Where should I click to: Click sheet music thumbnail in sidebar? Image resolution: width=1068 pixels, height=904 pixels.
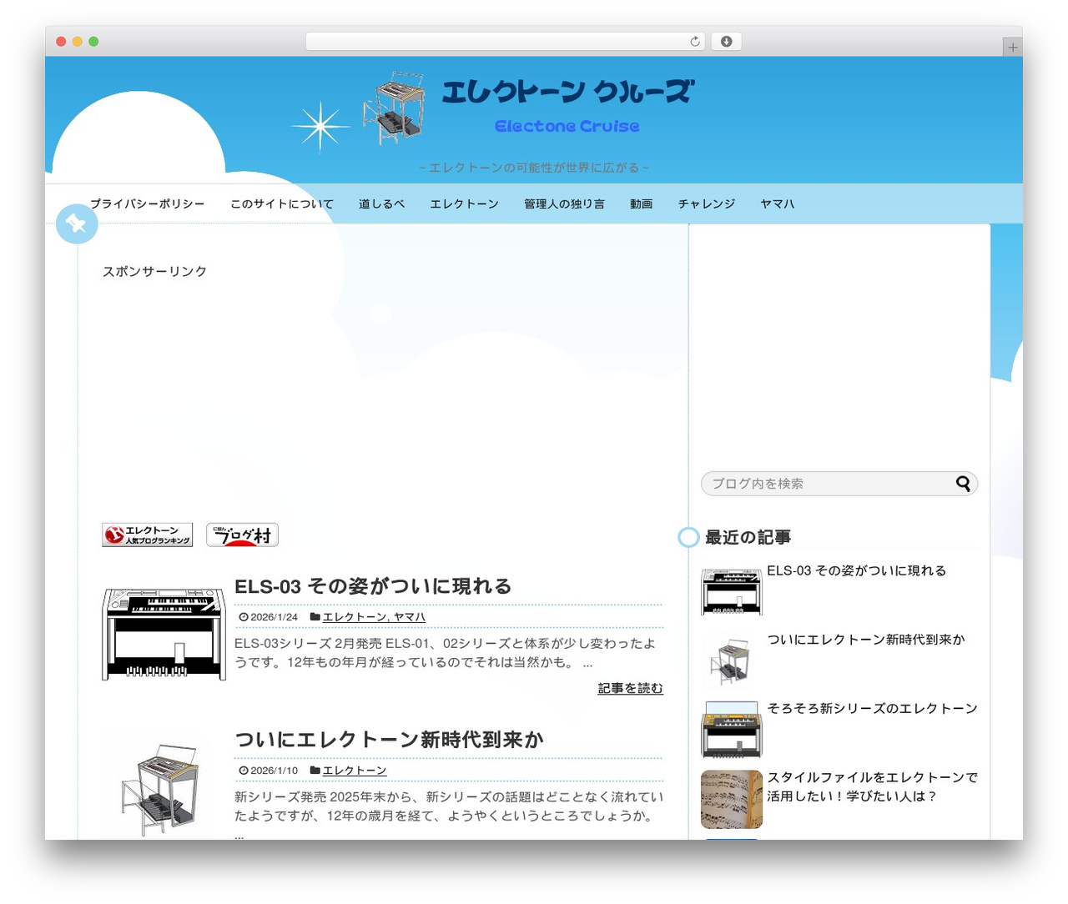click(x=732, y=799)
